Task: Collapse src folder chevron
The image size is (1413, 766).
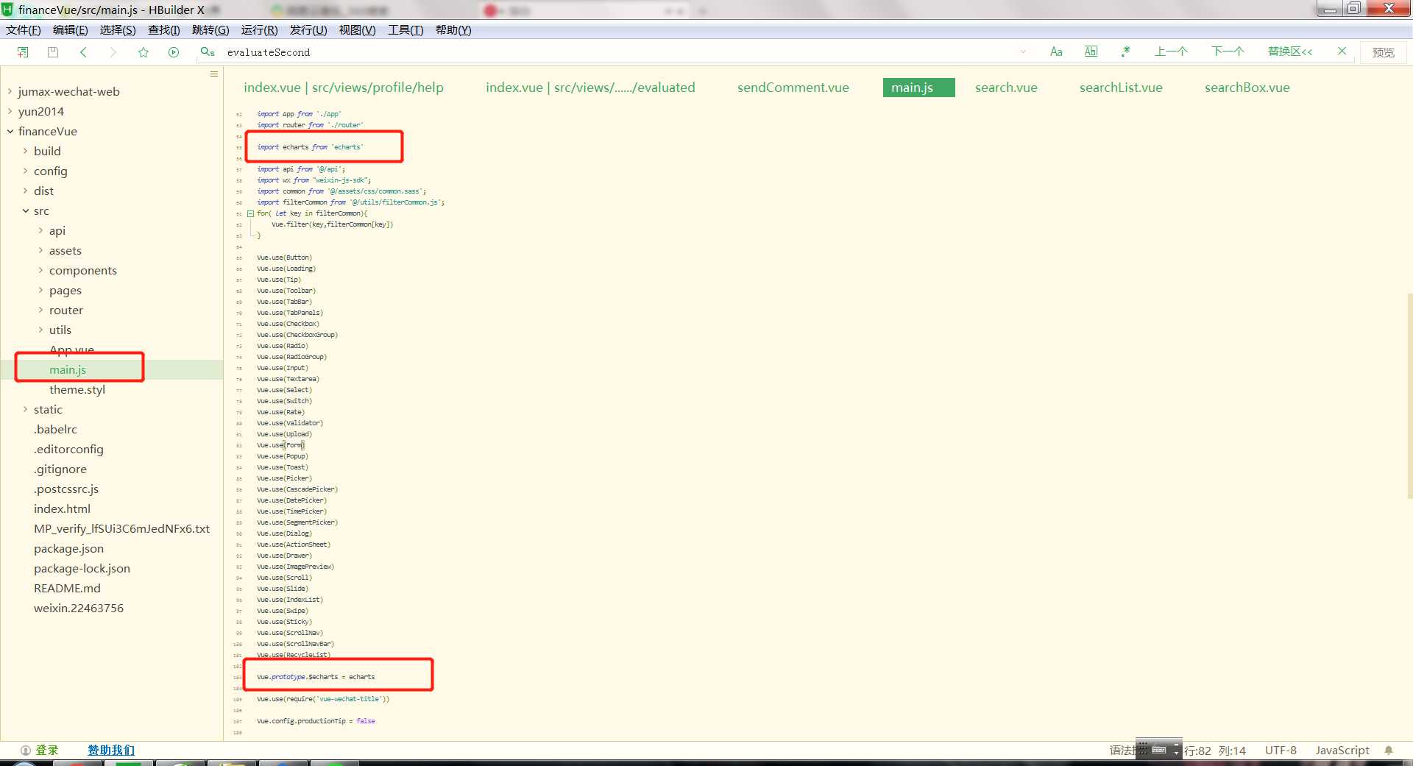Action: pyautogui.click(x=25, y=210)
